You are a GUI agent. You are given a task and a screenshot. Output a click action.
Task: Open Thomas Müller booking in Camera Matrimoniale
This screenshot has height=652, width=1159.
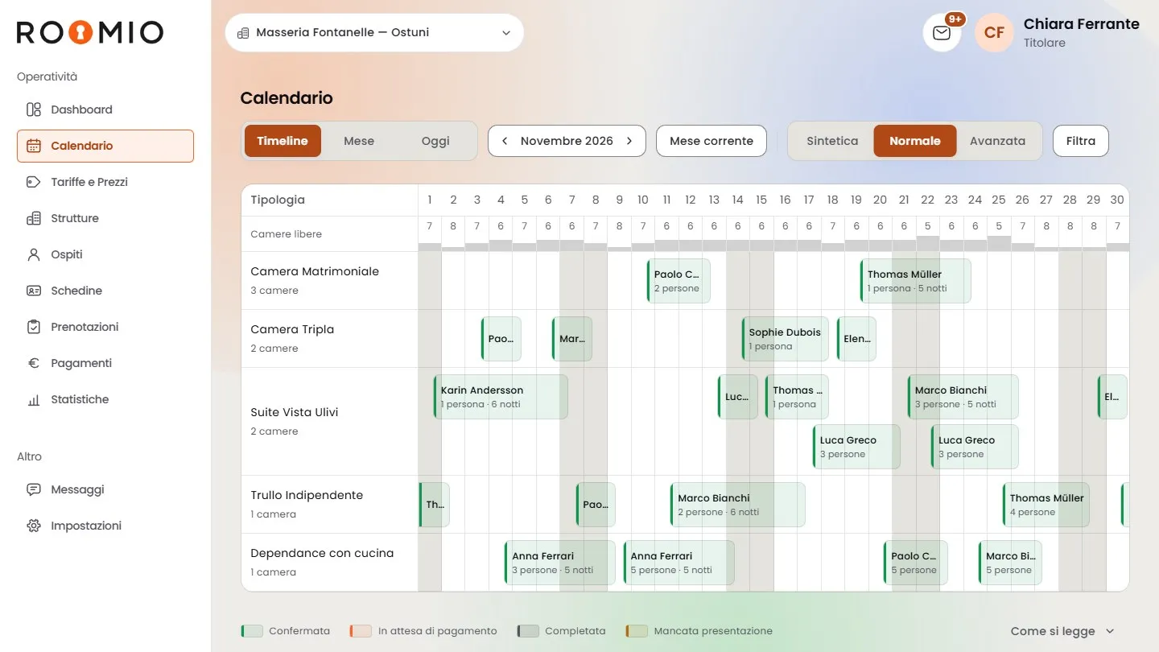pos(916,281)
